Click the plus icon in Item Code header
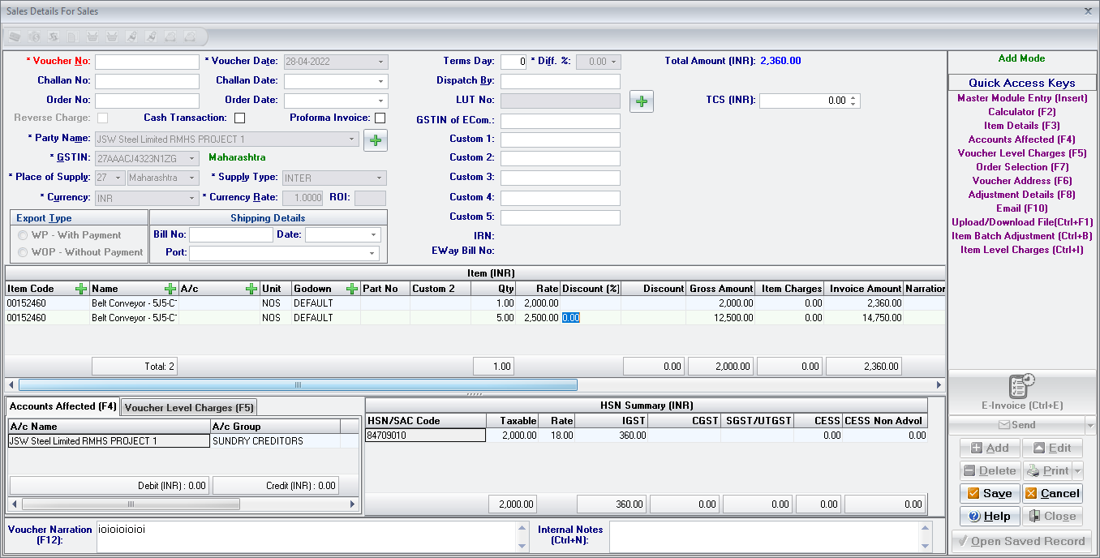The image size is (1100, 558). coord(81,289)
